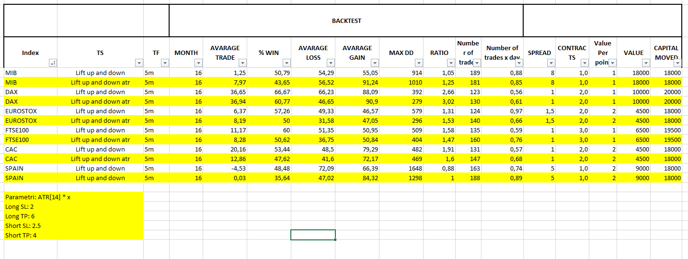The image size is (688, 259).
Task: Open the MONTH column filter dropdown
Action: (198, 63)
